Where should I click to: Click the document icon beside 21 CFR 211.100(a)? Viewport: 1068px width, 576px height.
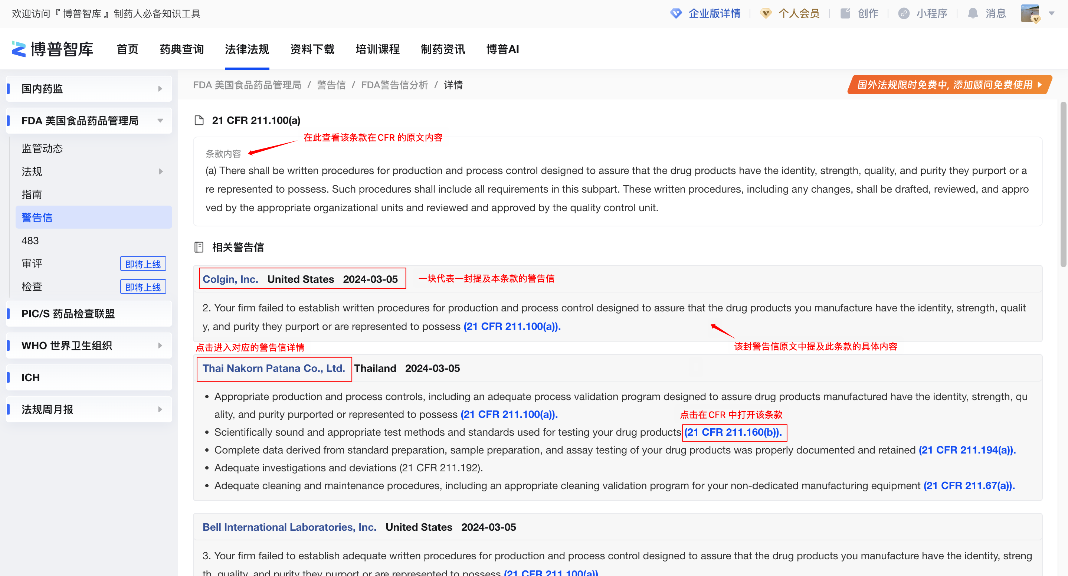[x=199, y=120]
